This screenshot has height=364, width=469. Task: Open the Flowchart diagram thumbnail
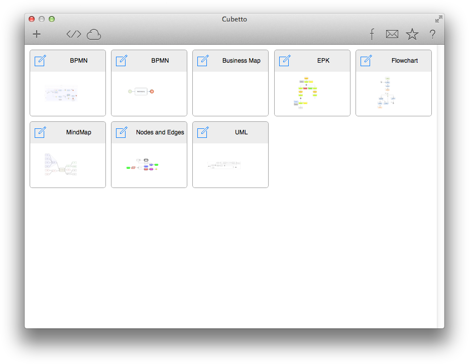[x=387, y=93]
